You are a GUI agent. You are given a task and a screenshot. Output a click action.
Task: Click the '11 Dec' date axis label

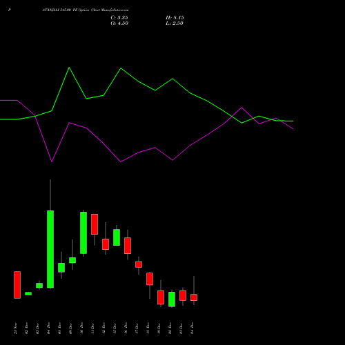coord(92,328)
